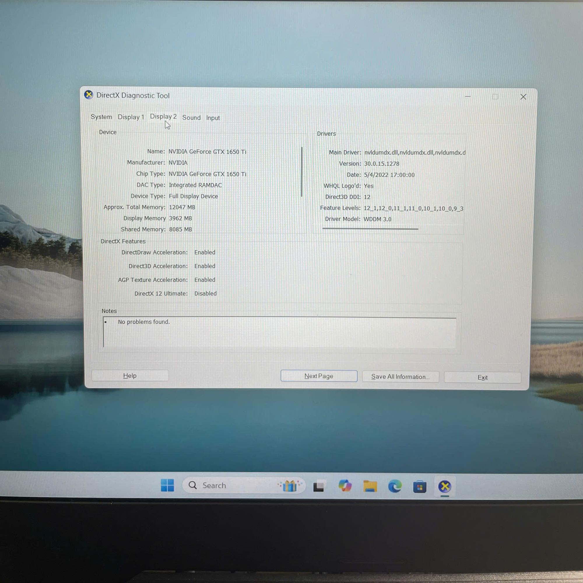
Task: Click 'Full Display Device' text
Action: 194,196
